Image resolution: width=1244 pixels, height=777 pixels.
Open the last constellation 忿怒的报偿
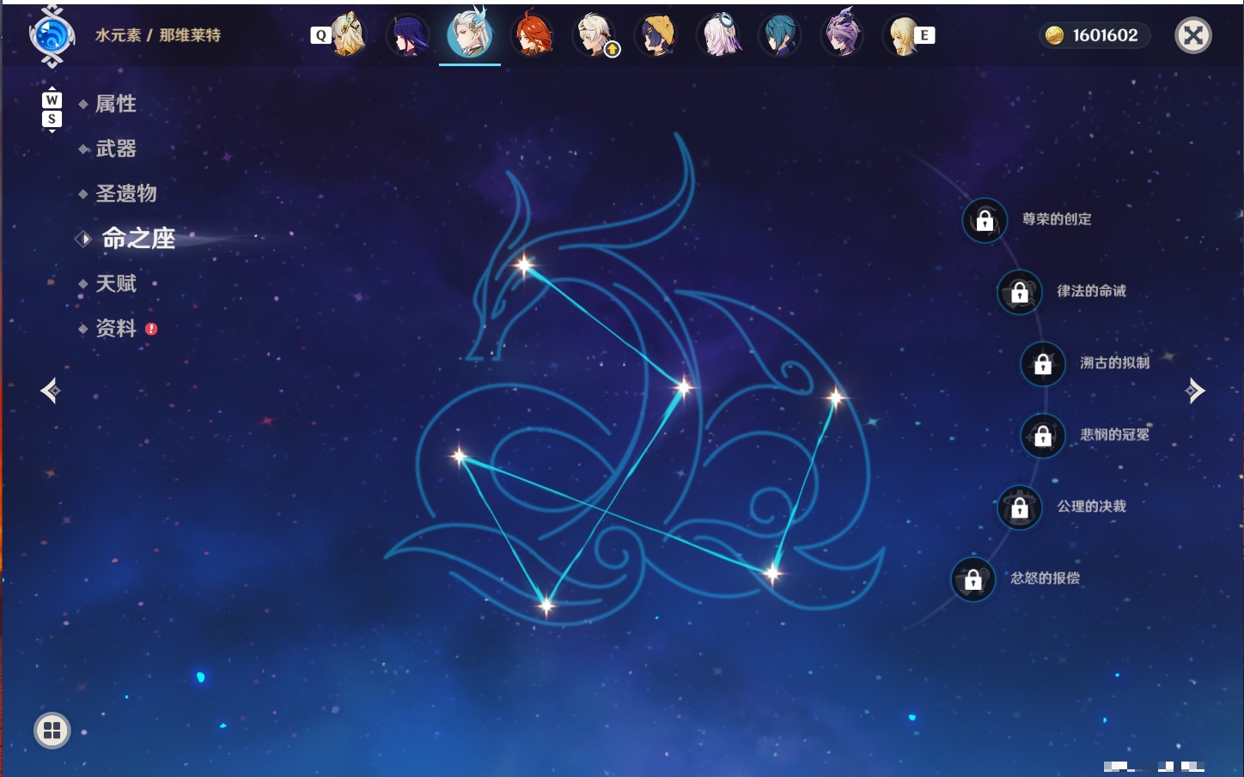(973, 580)
